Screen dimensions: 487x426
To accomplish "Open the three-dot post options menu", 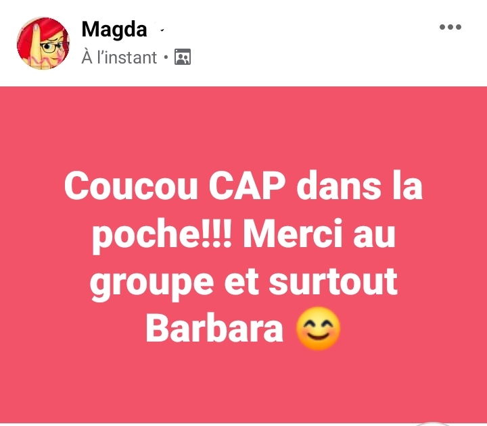I will (450, 27).
